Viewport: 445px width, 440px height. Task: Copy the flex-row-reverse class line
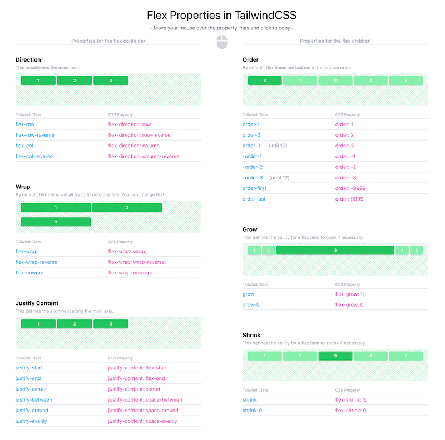[x=108, y=135]
